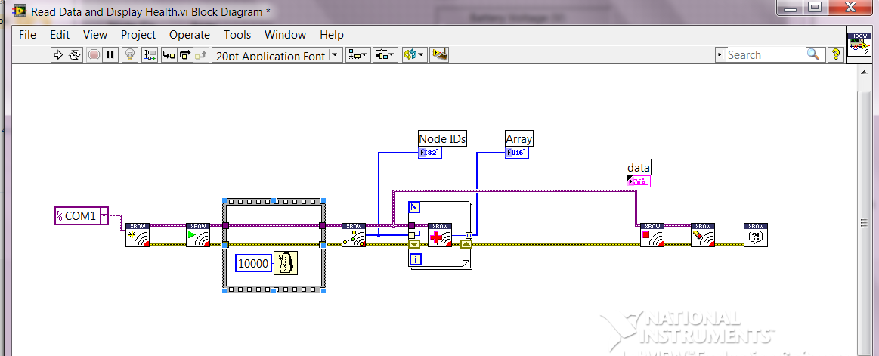
Task: Click the Clean Up Diagram button
Action: [440, 55]
